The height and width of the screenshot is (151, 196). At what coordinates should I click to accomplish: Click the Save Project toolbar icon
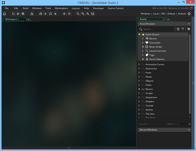[x=23, y=14]
